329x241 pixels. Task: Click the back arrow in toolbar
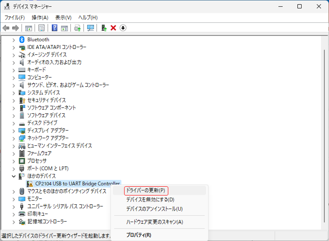[6, 28]
